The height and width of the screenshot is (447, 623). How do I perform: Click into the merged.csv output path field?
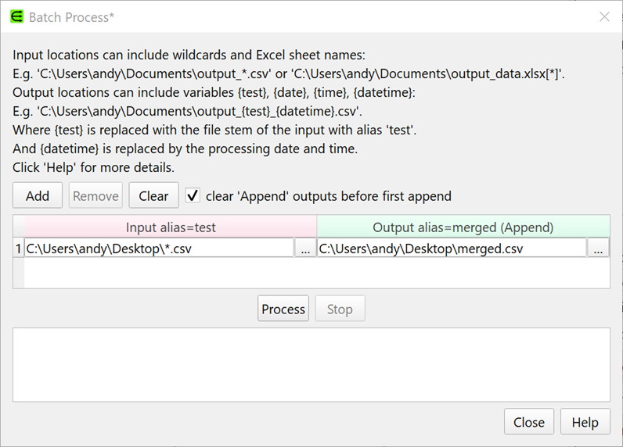(452, 249)
